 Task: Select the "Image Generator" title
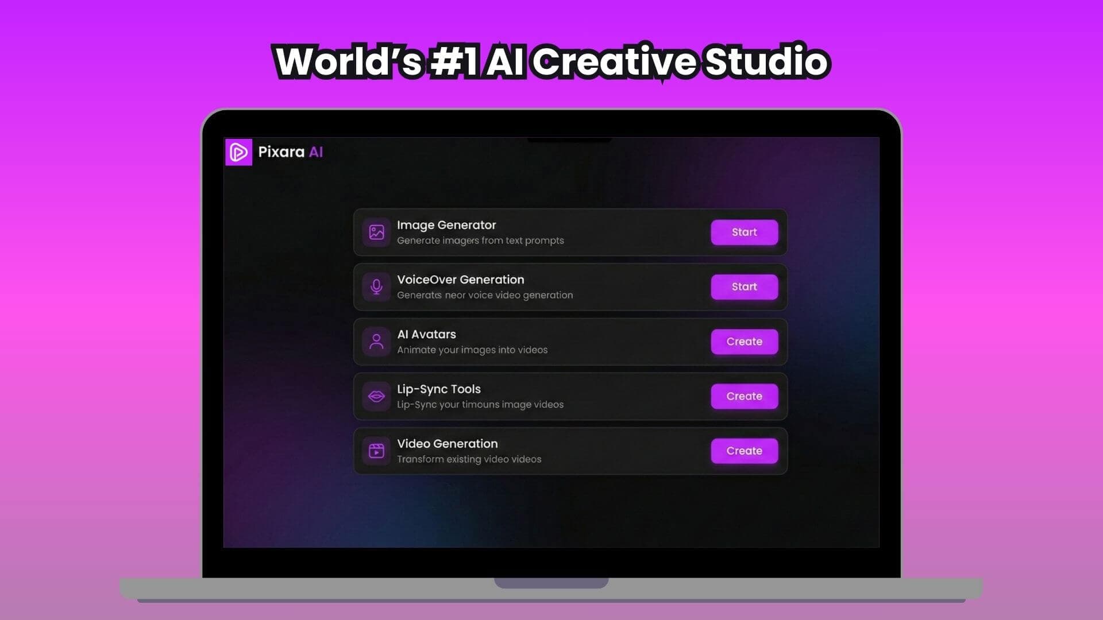point(446,225)
